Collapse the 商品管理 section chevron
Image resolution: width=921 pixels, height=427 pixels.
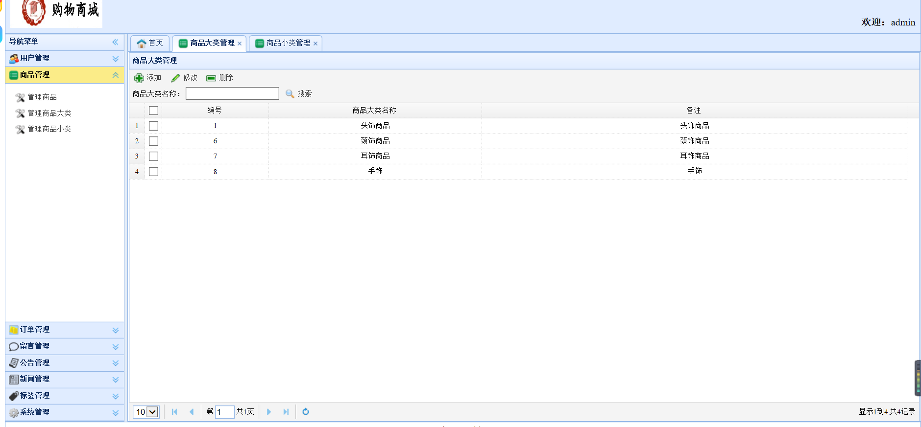coord(116,75)
